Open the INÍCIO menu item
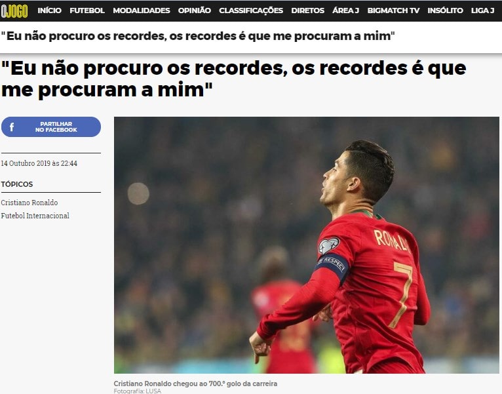The height and width of the screenshot is (394, 502). tap(49, 10)
